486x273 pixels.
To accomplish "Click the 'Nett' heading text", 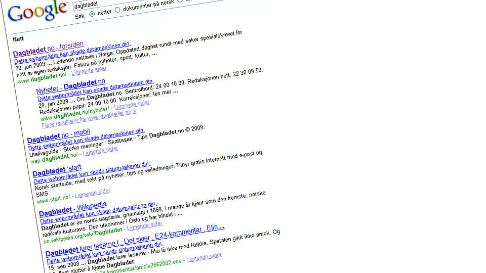I will click(18, 39).
